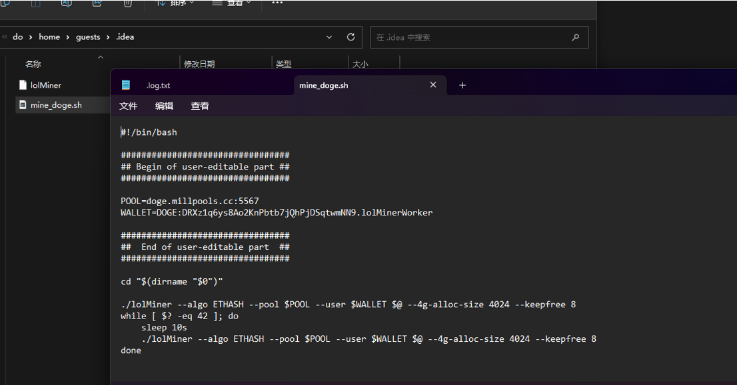Sort by 类型 column header

click(x=283, y=64)
